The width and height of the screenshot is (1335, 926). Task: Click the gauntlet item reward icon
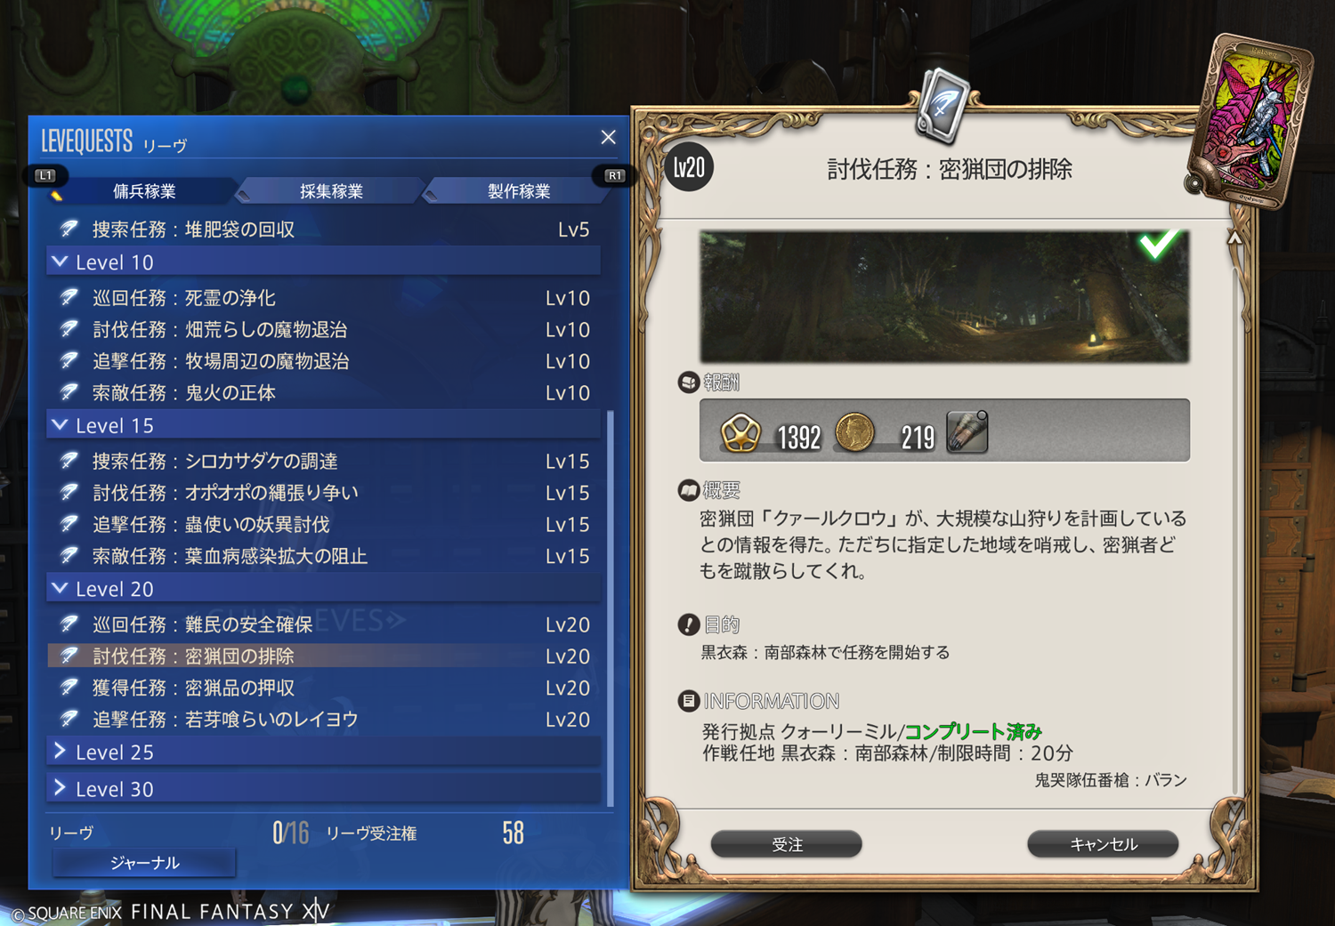point(967,432)
